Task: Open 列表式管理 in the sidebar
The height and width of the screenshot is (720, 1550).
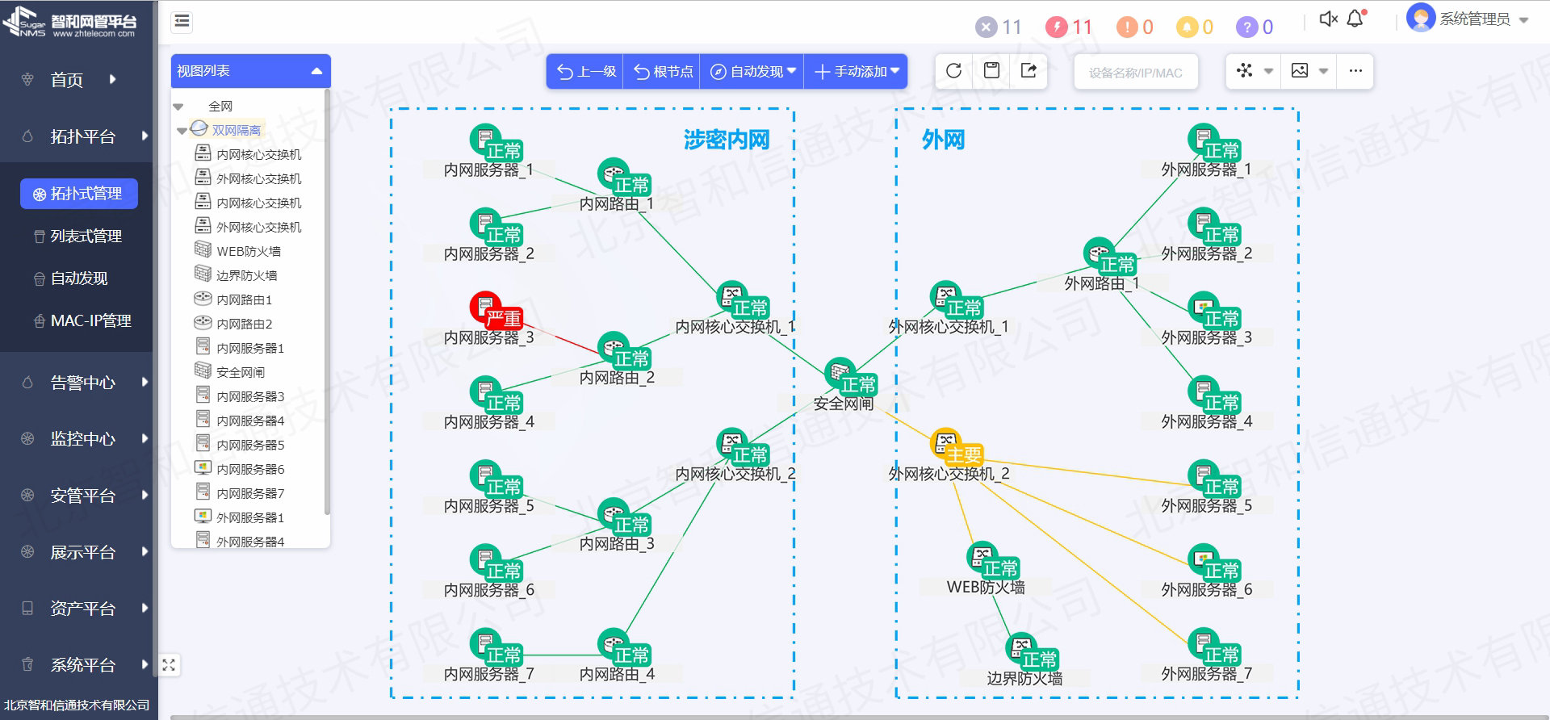Action: click(x=77, y=237)
